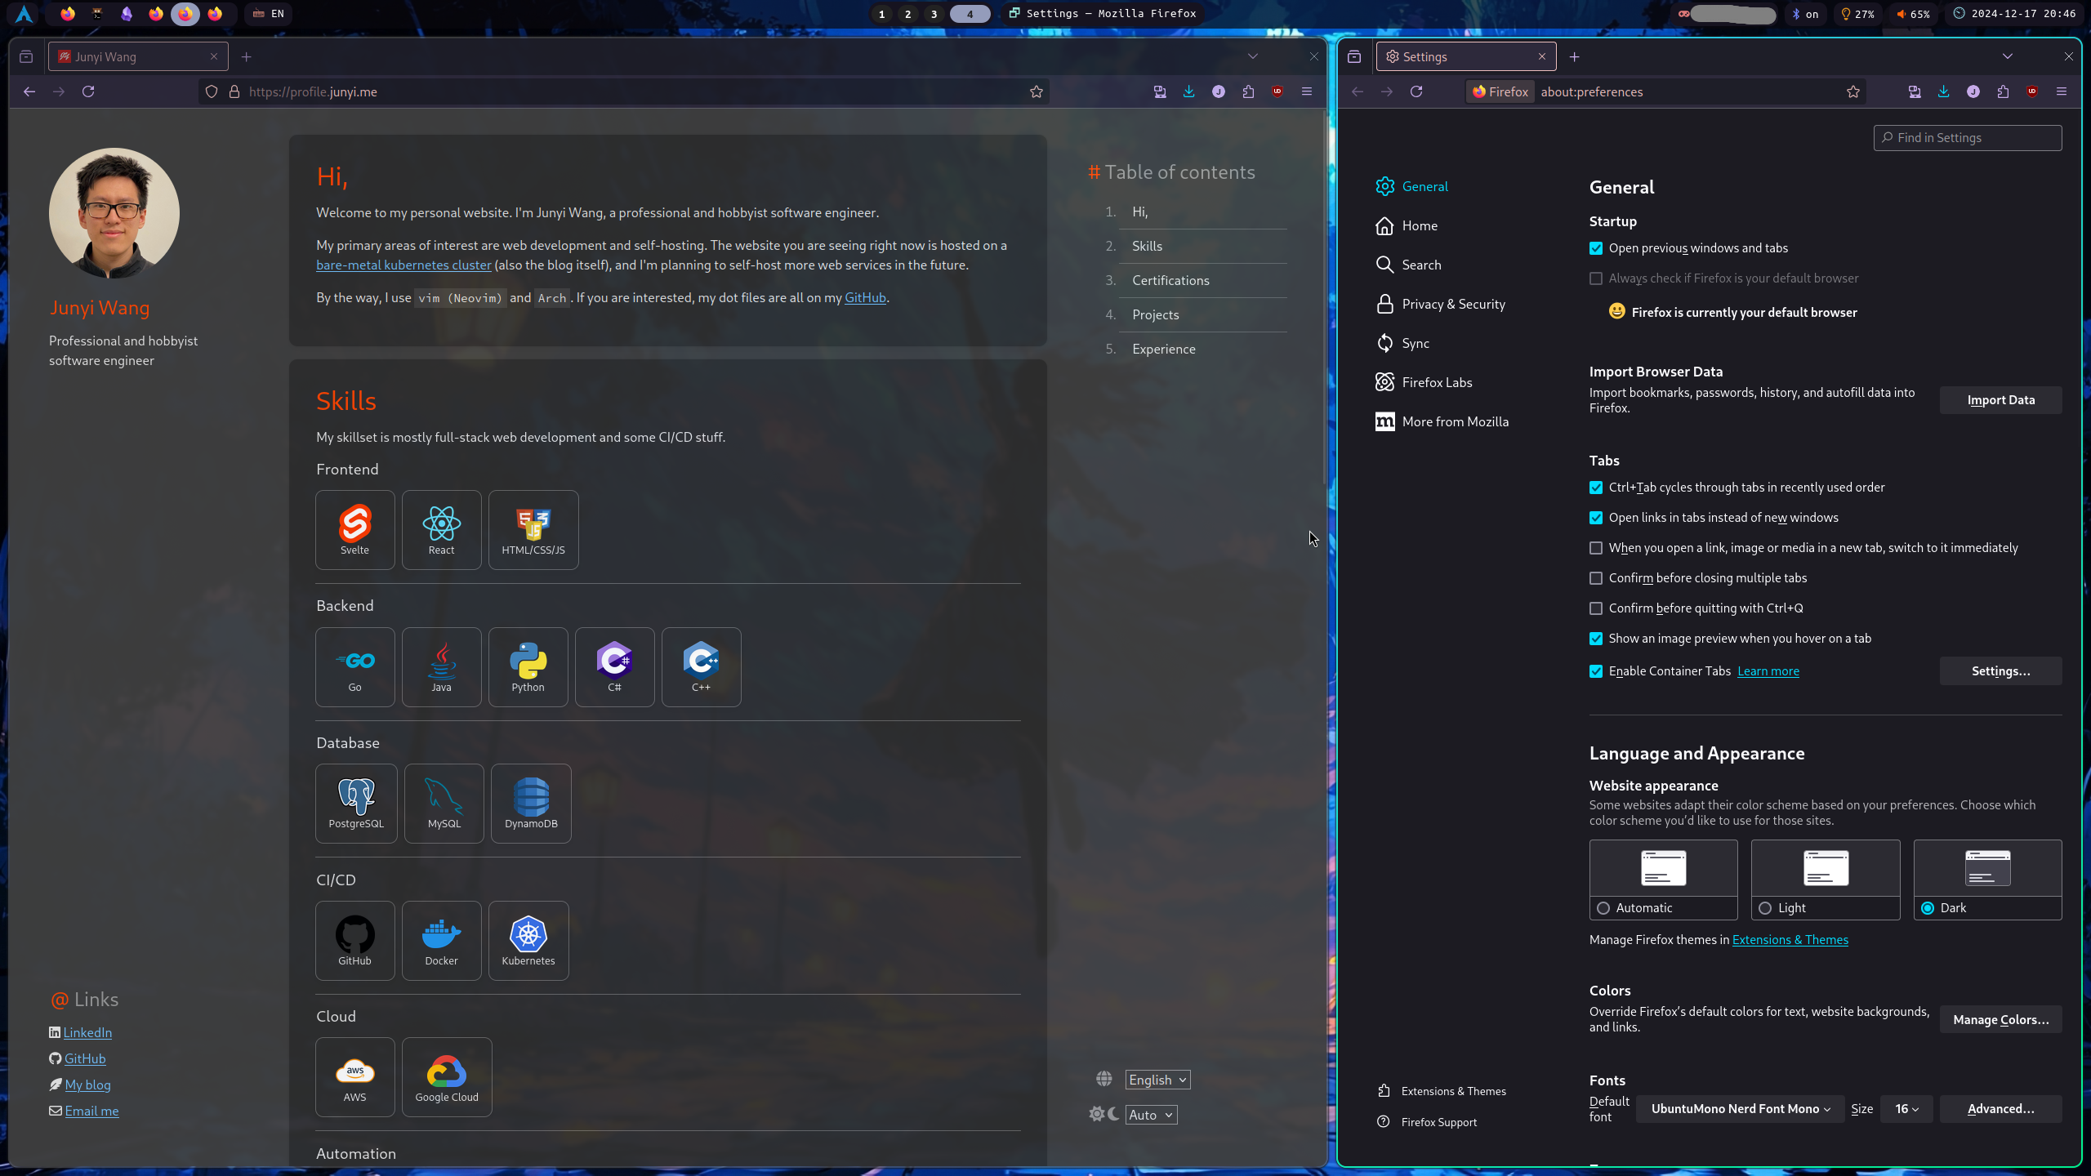The width and height of the screenshot is (2091, 1176).
Task: Select Automatic website appearance
Action: [1664, 880]
